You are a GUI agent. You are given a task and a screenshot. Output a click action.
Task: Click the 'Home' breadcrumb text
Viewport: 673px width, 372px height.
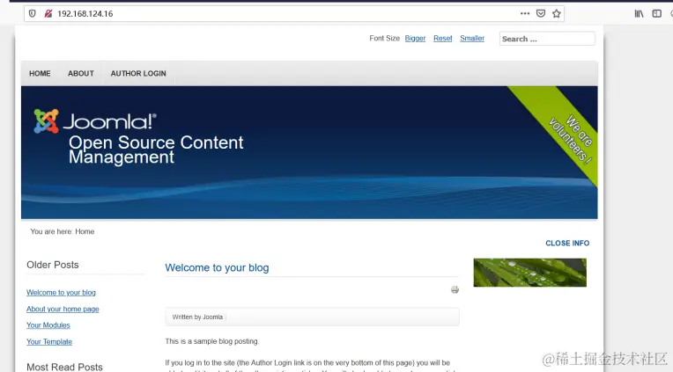point(85,231)
